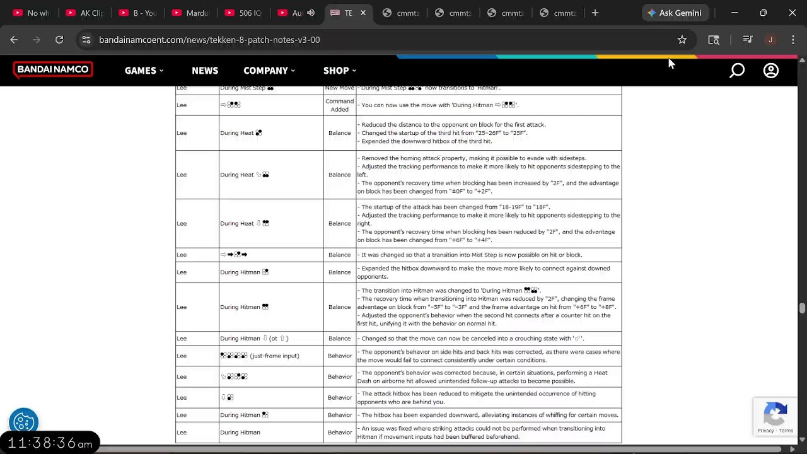This screenshot has width=807, height=454.
Task: Click the reCAPTCHA badge
Action: point(775,416)
